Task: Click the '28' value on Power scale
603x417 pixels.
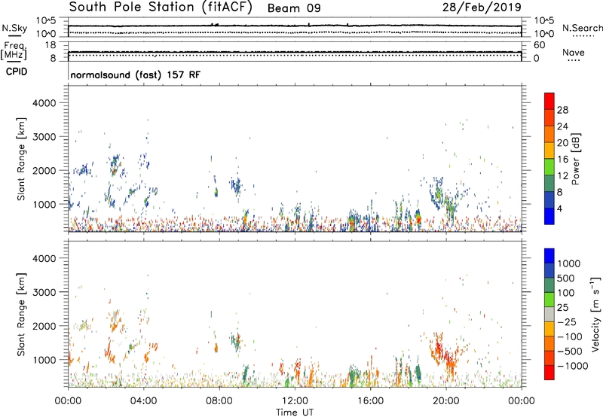Action: tap(562, 110)
